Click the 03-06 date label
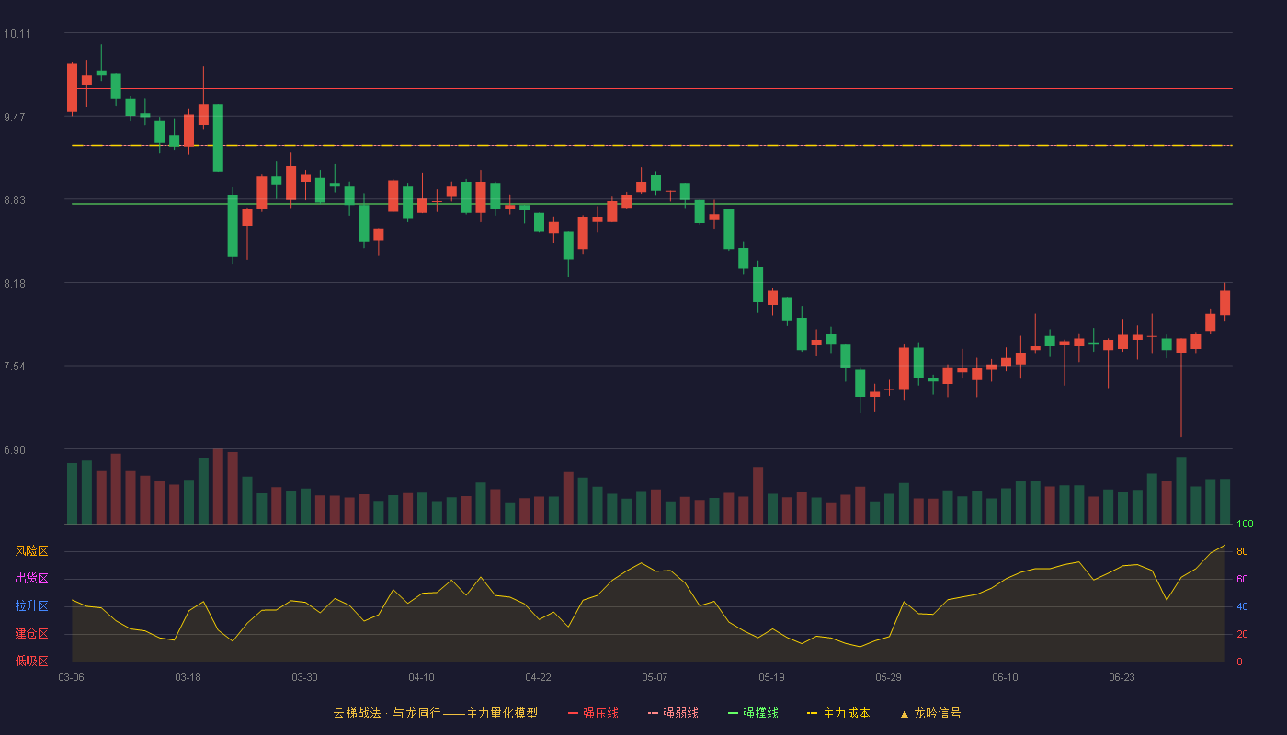1287x735 pixels. click(71, 677)
